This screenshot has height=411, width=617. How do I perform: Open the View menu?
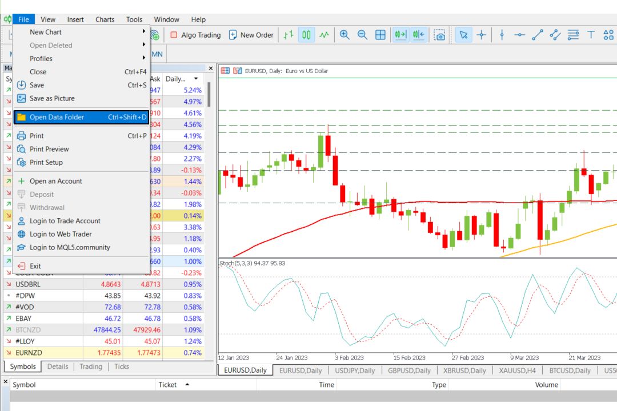click(x=47, y=19)
